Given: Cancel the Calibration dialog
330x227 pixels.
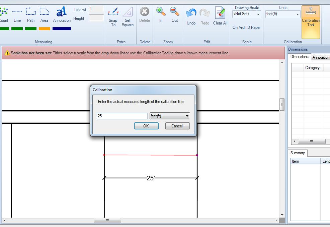Looking at the screenshot, I should 177,126.
